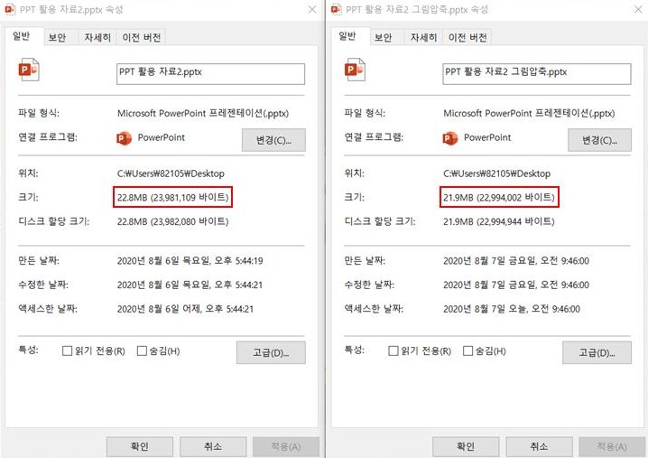Click 변경(C)... button in left dialog

click(273, 140)
